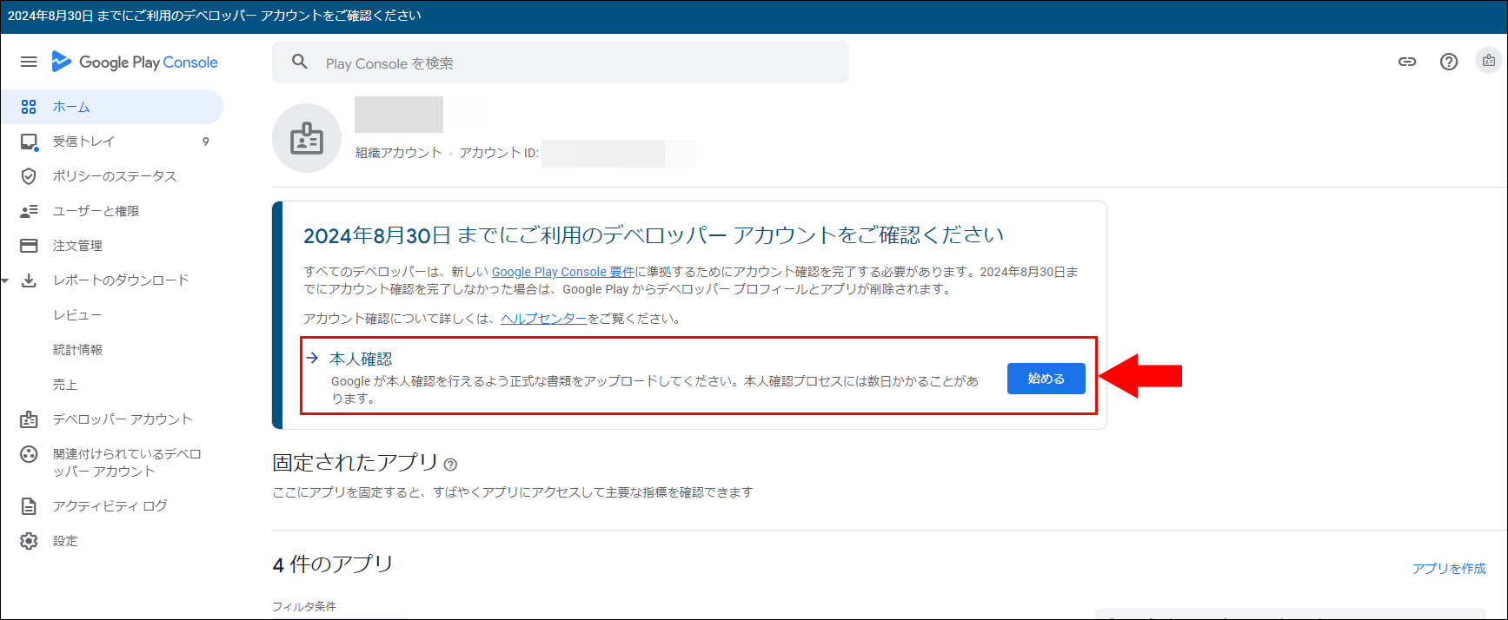Click フィルタ条件 label

point(304,606)
